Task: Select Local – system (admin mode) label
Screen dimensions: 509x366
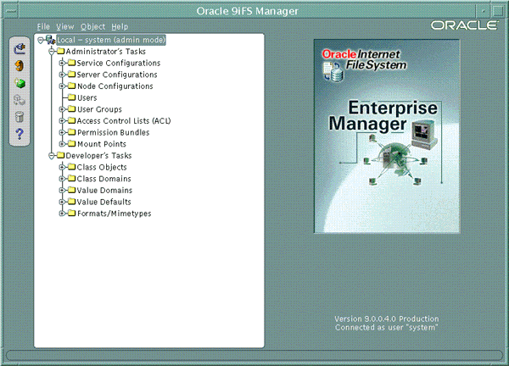Action: (111, 40)
